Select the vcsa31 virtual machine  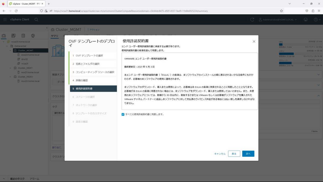(x=25, y=64)
